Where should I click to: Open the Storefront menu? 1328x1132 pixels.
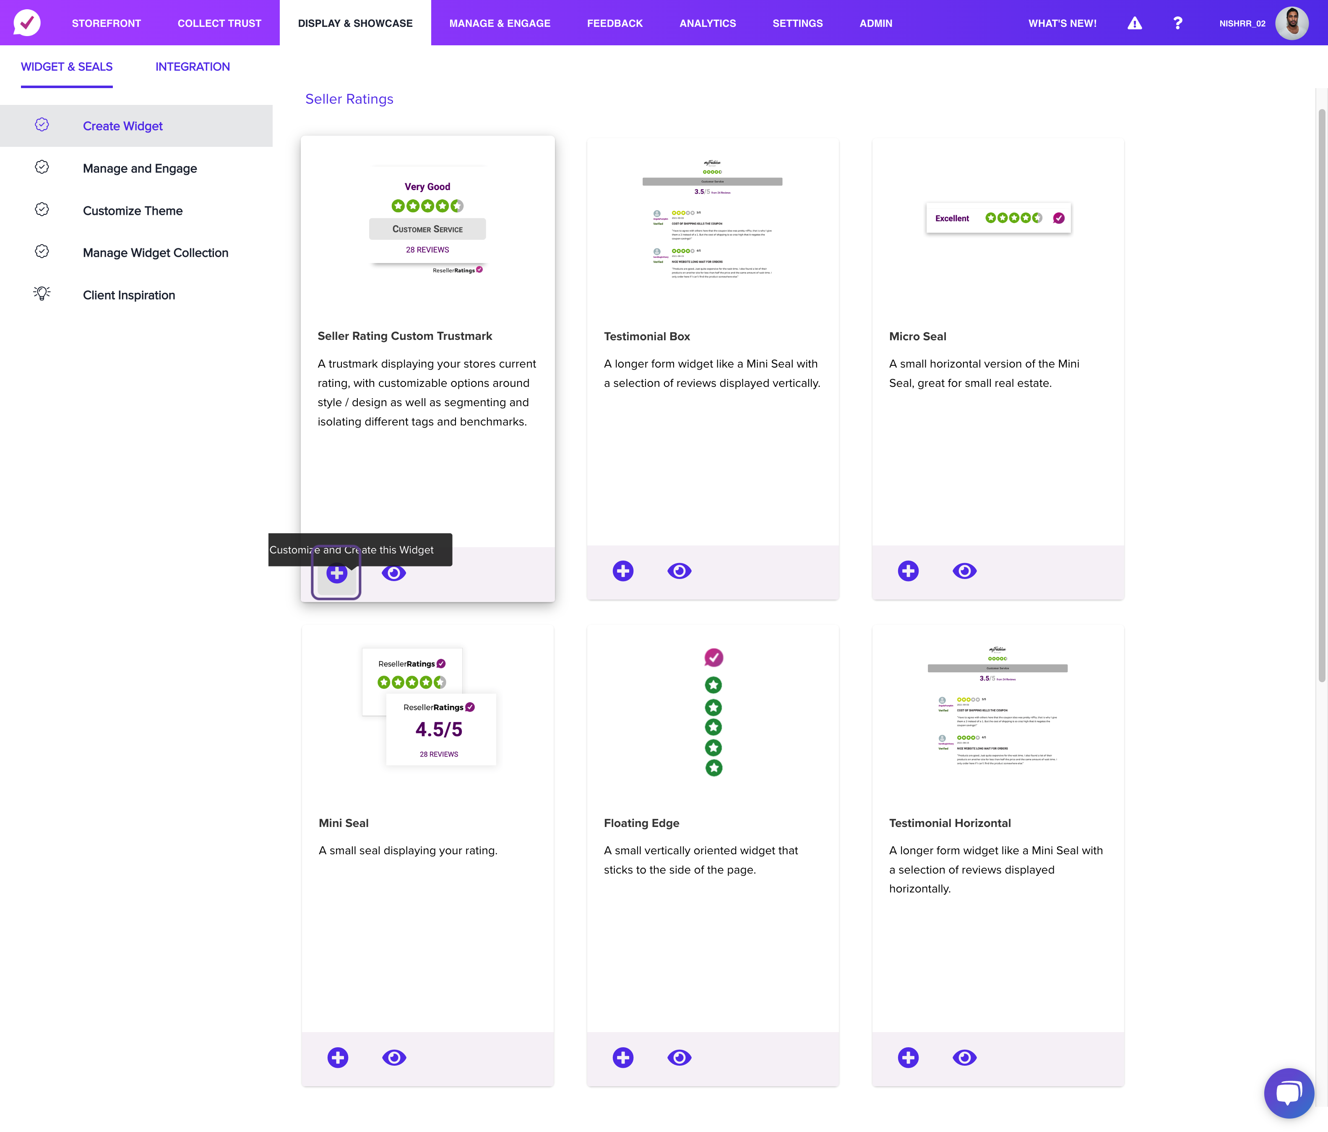pos(107,23)
